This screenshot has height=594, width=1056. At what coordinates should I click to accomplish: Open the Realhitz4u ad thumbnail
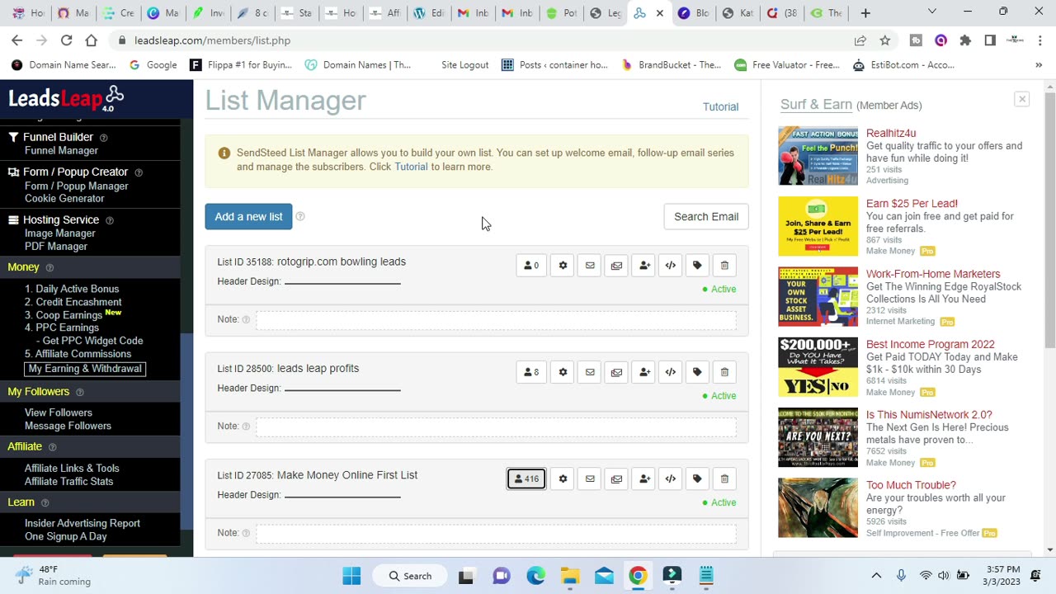(818, 155)
